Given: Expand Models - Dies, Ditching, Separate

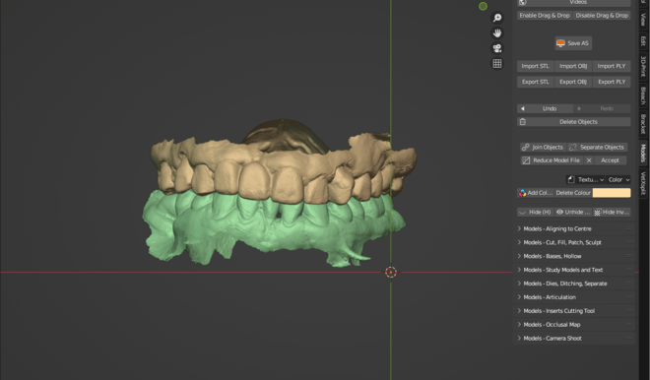Looking at the screenshot, I should [x=574, y=284].
